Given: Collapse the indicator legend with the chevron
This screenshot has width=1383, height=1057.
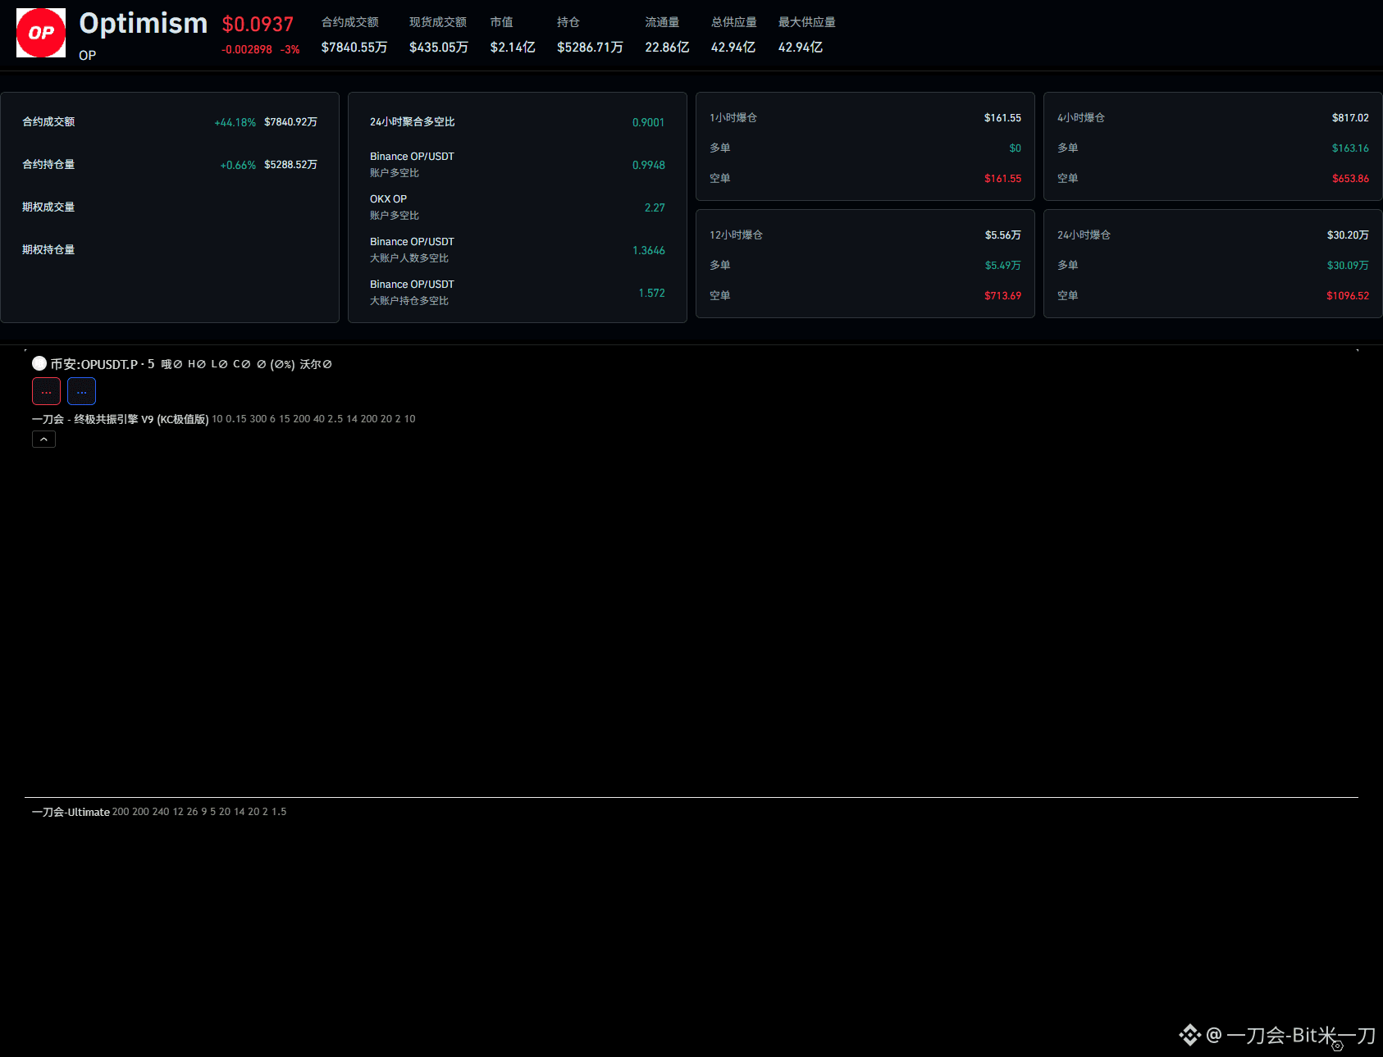Looking at the screenshot, I should (43, 440).
